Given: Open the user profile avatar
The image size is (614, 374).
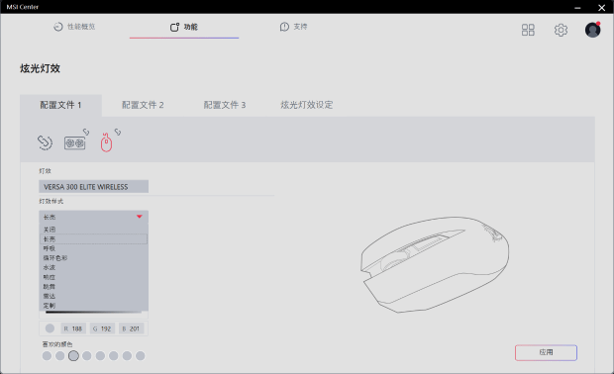Looking at the screenshot, I should [x=592, y=30].
